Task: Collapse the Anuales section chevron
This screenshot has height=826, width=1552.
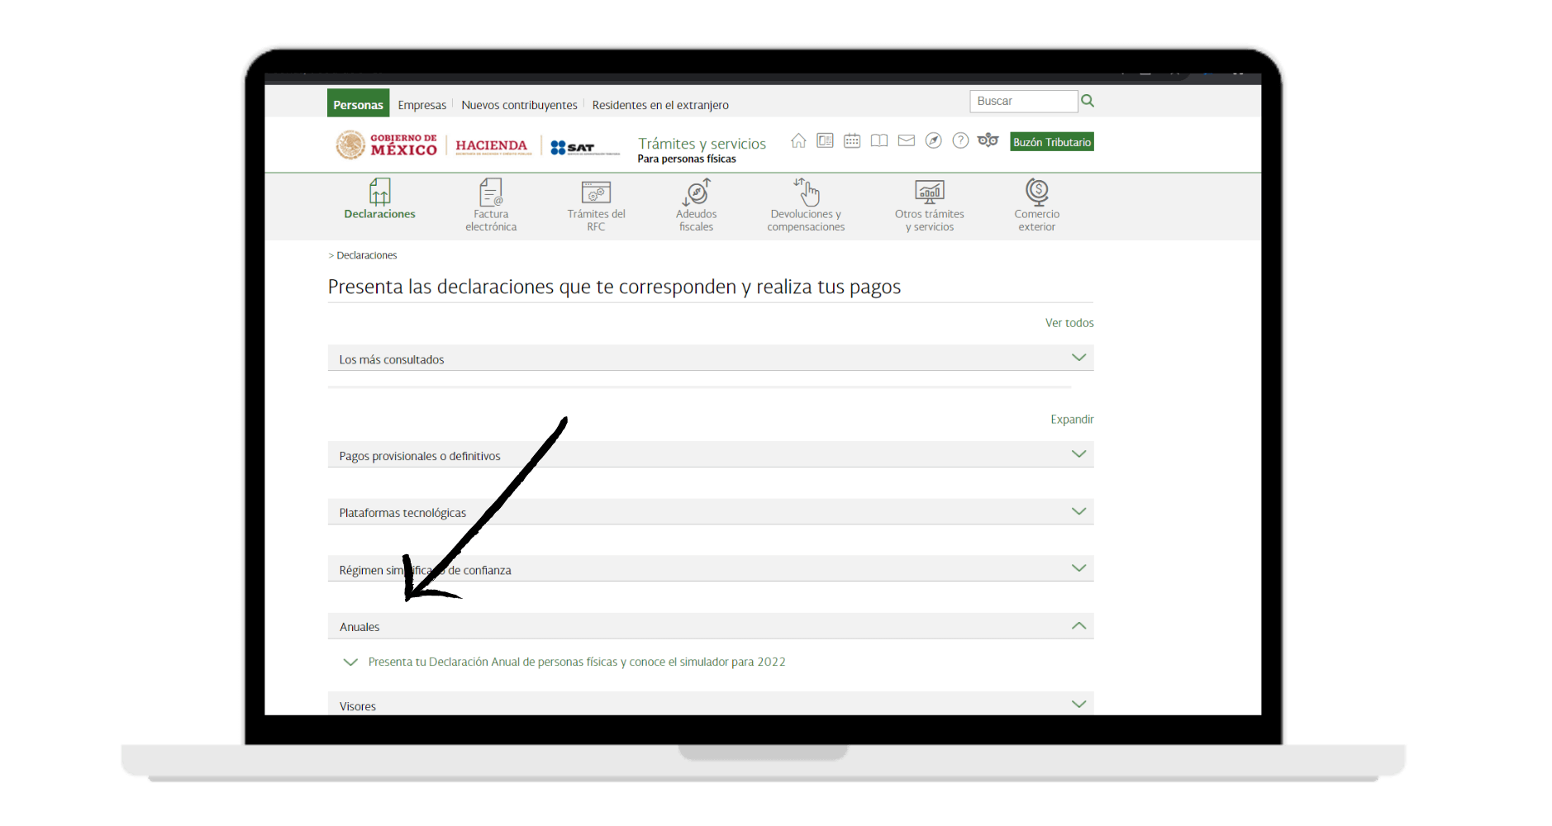Action: [1078, 625]
